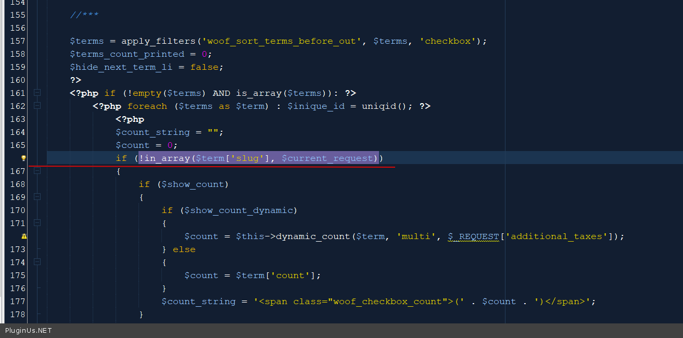Place cursor on closing ?> on line 160
This screenshot has height=338, width=683.
[76, 80]
